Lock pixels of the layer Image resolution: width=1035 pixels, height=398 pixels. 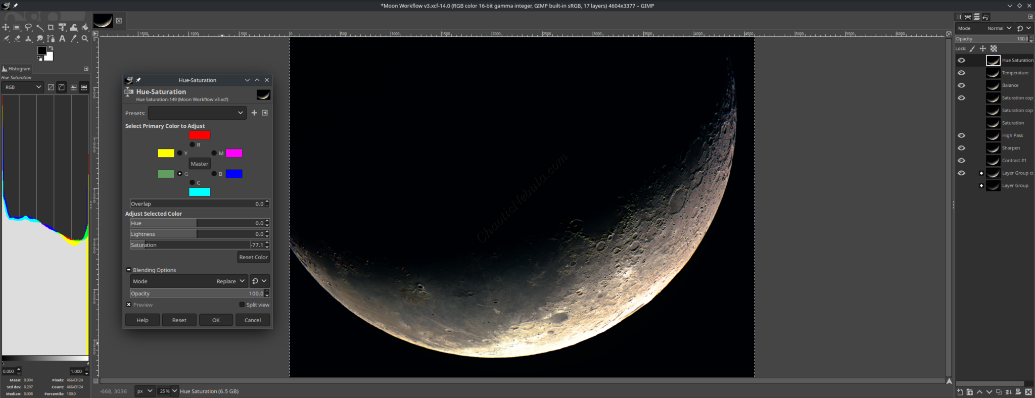972,48
